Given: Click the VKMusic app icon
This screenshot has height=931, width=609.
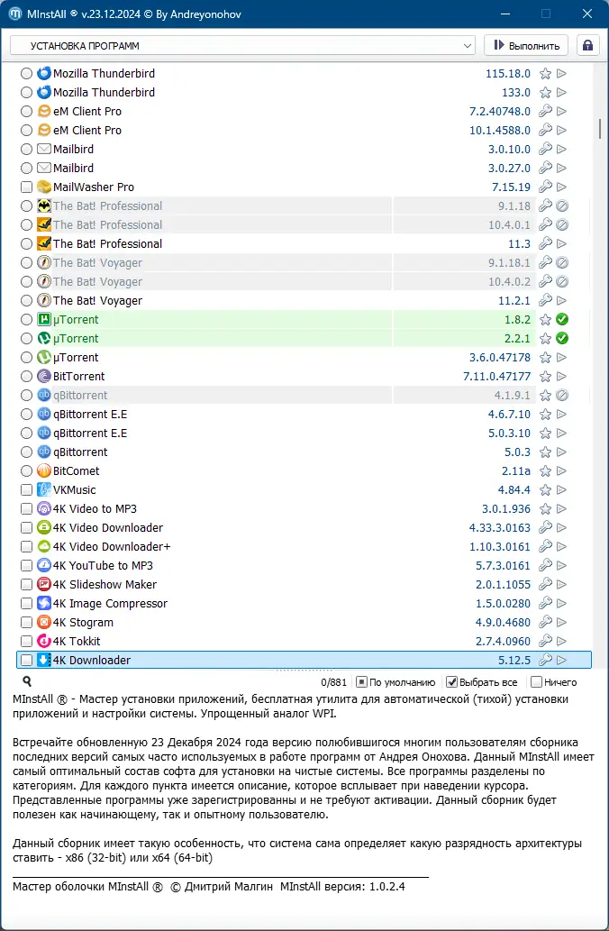Looking at the screenshot, I should pyautogui.click(x=44, y=490).
